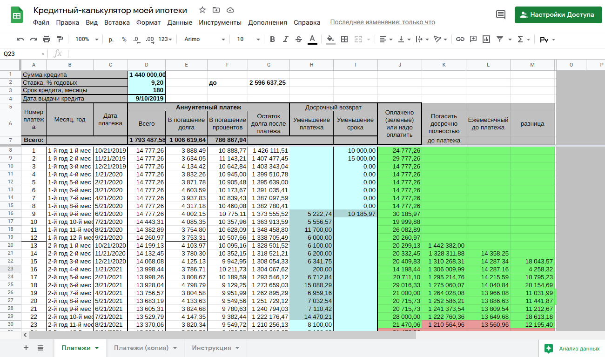Image resolution: width=605 pixels, height=357 pixels.
Task: Open filter views dropdown arrow
Action: pyautogui.click(x=510, y=39)
